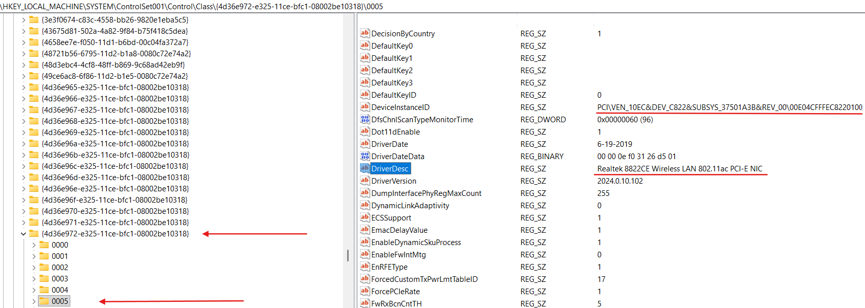
Task: Click the DeviceInstanceID string icon
Action: point(365,107)
